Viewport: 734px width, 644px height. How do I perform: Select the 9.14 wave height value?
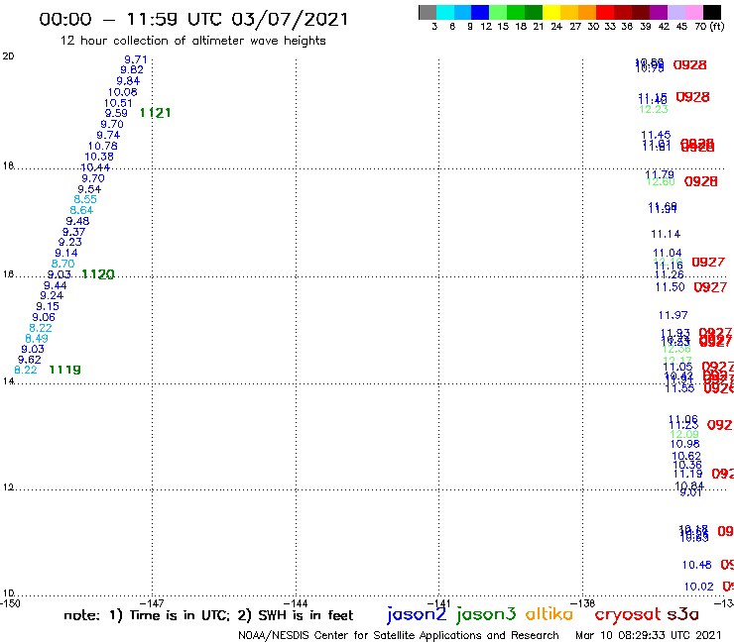pos(66,253)
